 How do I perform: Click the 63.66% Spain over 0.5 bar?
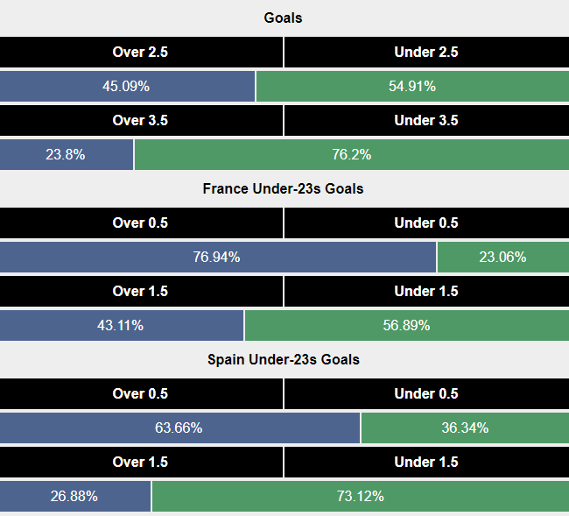pyautogui.click(x=179, y=428)
